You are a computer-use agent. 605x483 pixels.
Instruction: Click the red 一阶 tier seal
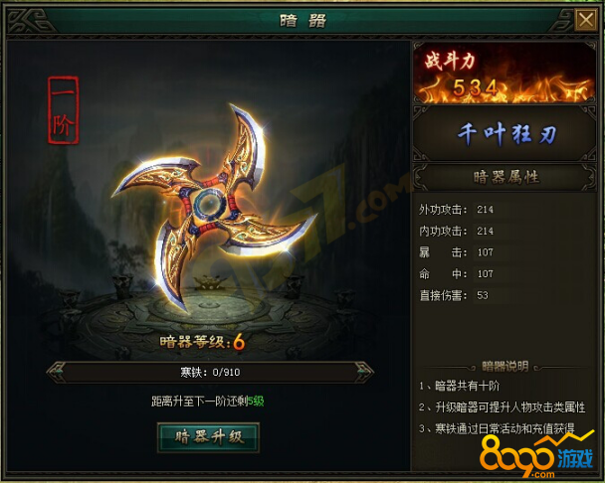pos(64,110)
